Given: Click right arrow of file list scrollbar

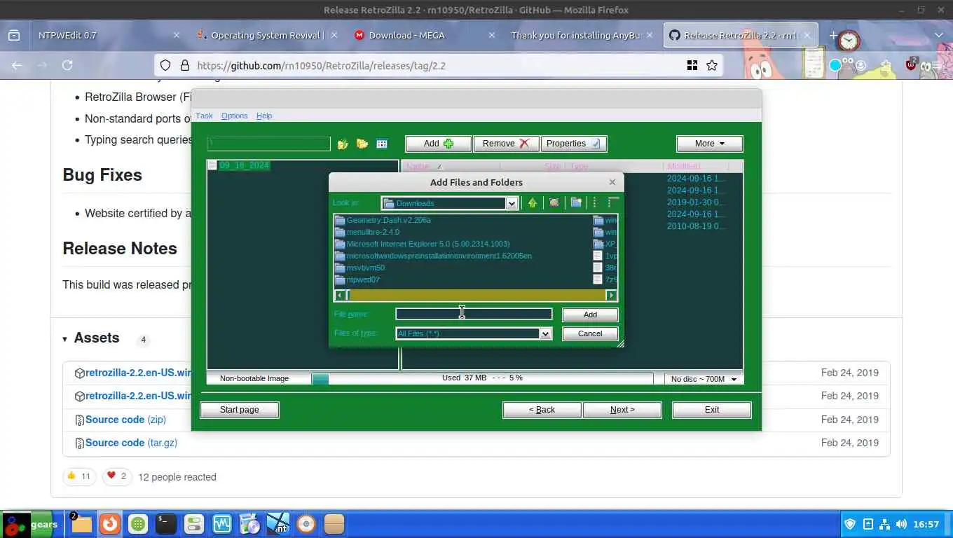Looking at the screenshot, I should pyautogui.click(x=612, y=296).
